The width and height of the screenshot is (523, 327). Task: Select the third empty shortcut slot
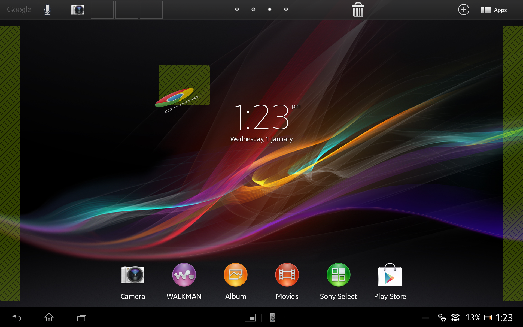click(151, 10)
